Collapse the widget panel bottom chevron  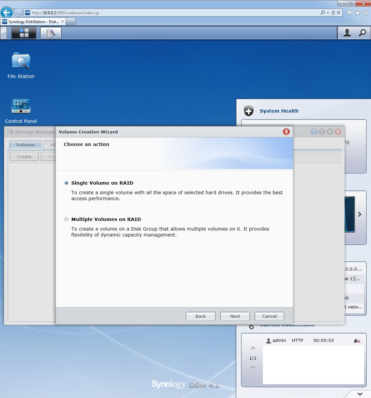360,394
